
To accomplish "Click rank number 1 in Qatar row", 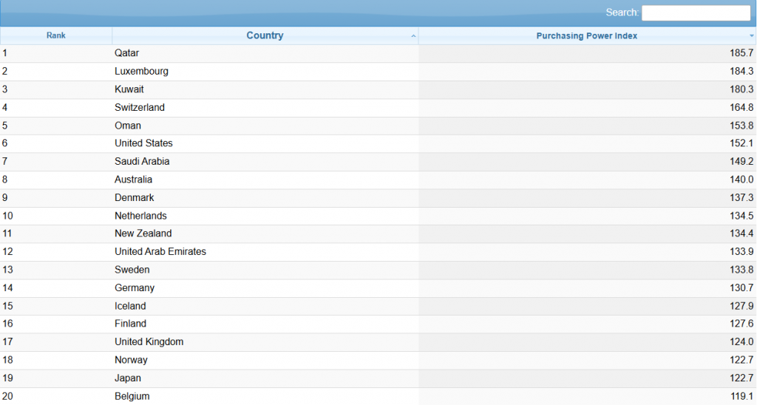I will [x=5, y=53].
